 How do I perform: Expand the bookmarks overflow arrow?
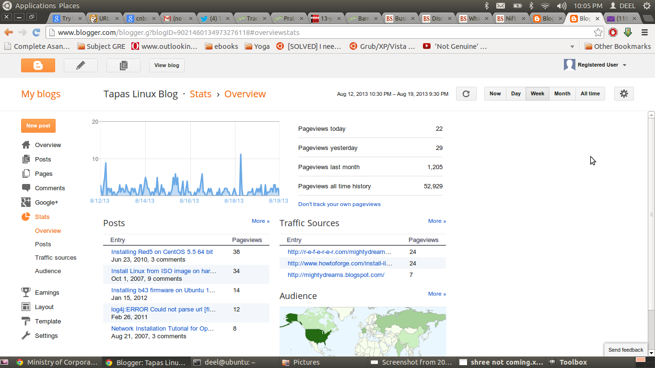pyautogui.click(x=572, y=46)
